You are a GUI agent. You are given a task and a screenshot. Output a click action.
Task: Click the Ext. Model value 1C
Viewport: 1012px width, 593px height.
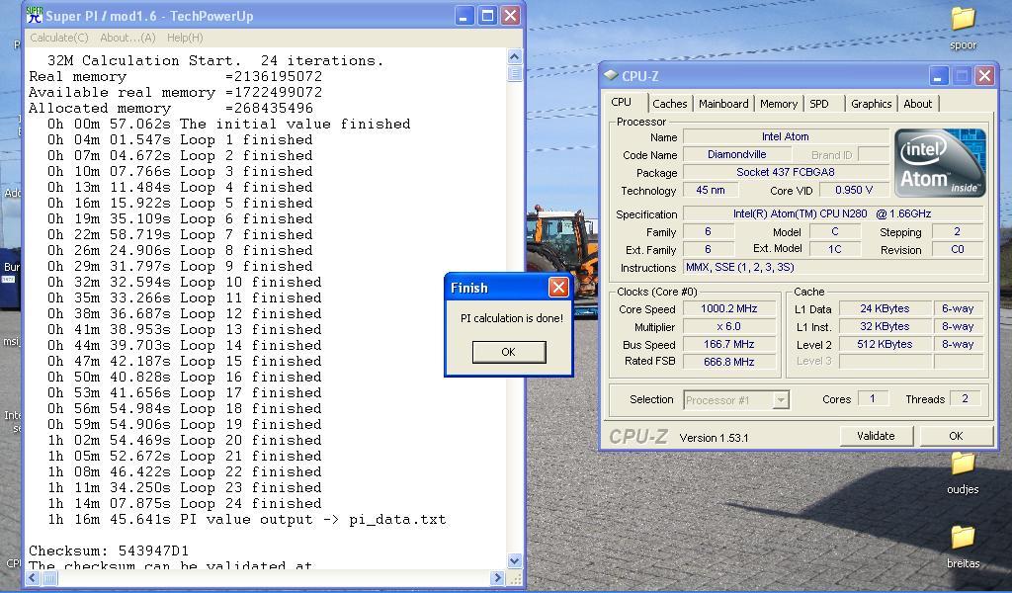click(x=834, y=249)
